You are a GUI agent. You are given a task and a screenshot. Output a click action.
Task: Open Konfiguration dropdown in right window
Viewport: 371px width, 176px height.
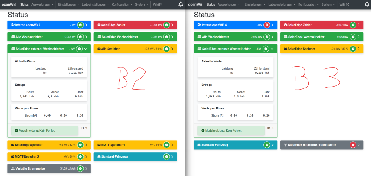tap(308, 4)
